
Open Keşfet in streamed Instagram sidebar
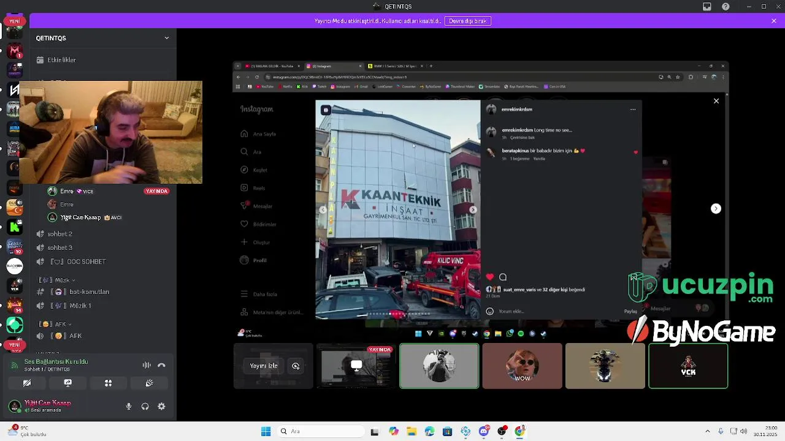255,170
